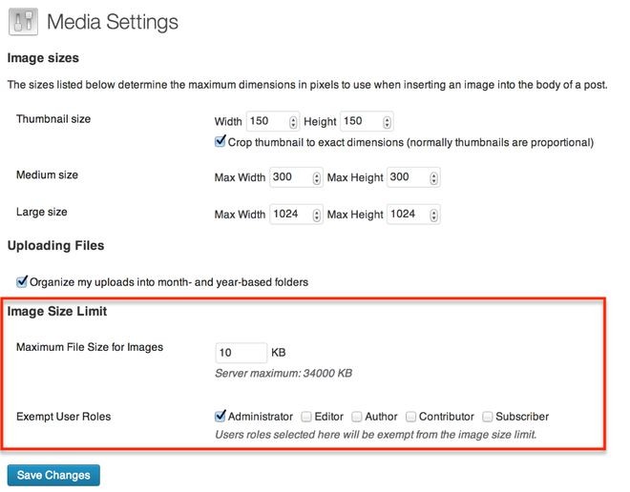Click the Medium size Max Height stepper
The height and width of the screenshot is (492, 630).
click(x=433, y=177)
